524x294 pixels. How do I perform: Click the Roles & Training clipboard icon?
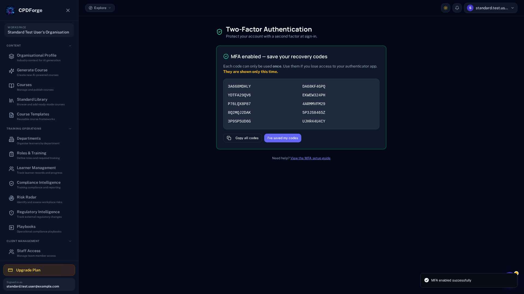click(11, 154)
